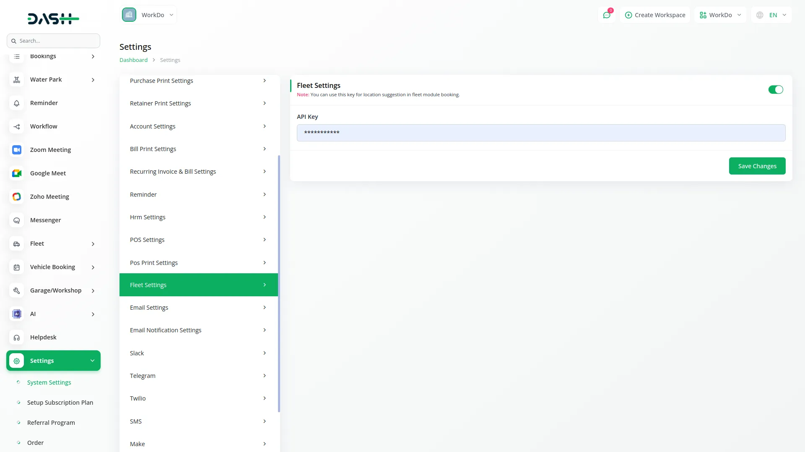The image size is (805, 452).
Task: Open the chat messages notification icon
Action: 607,15
